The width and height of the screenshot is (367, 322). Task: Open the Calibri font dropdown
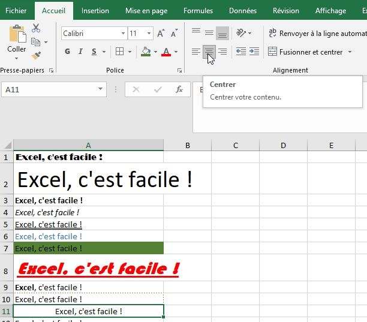123,34
